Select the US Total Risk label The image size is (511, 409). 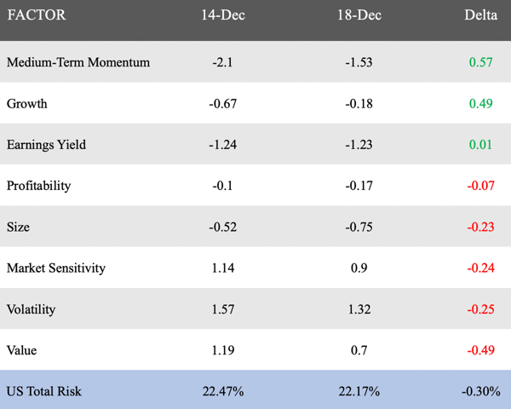pos(44,391)
